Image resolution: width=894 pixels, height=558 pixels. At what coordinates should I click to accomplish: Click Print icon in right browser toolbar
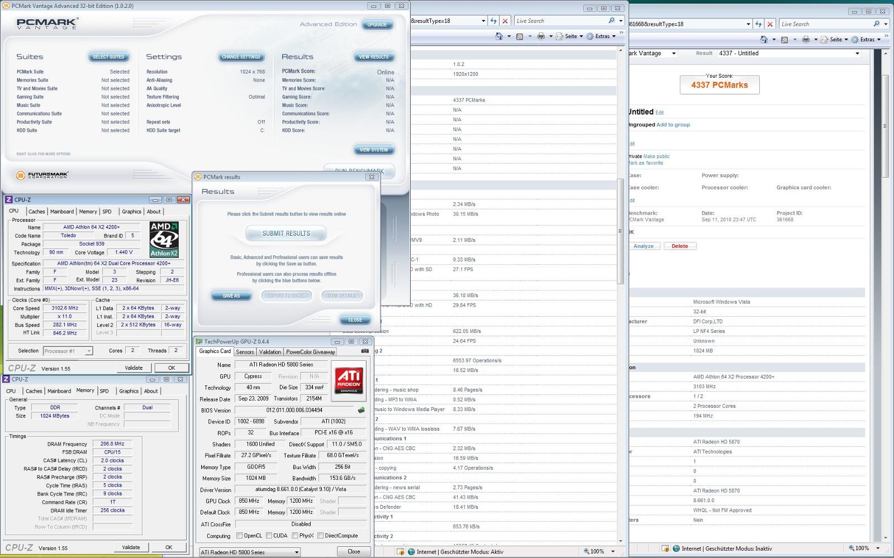pos(806,40)
